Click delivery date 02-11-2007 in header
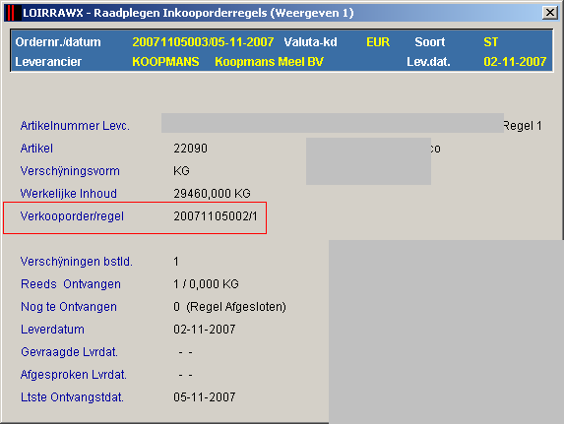This screenshot has width=564, height=424. pos(515,62)
